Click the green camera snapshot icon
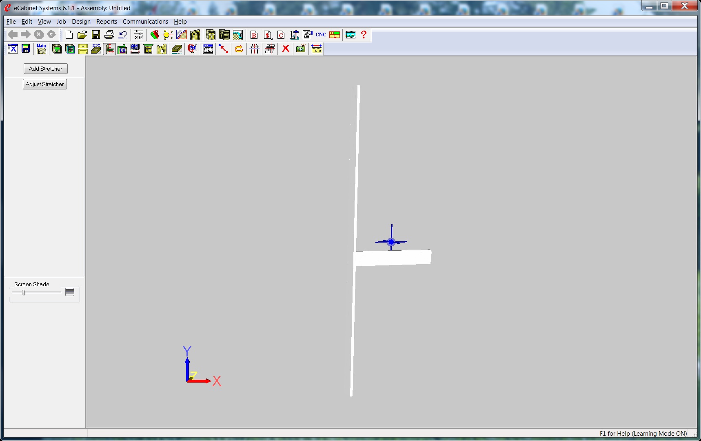This screenshot has width=701, height=441. (301, 49)
